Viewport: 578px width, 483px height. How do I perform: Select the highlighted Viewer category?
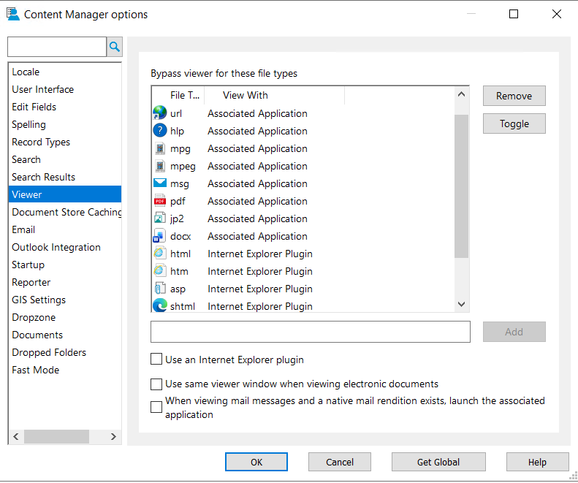pos(65,194)
